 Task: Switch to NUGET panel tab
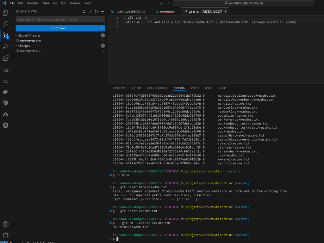tap(222, 88)
